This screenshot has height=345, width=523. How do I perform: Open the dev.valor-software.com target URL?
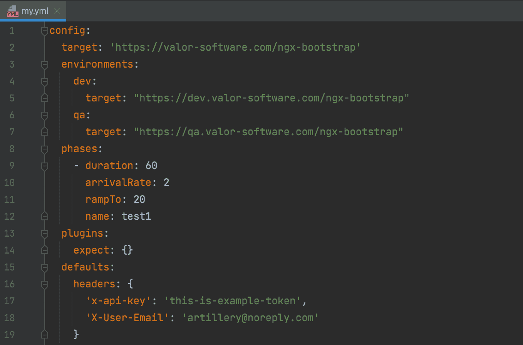[x=271, y=98]
